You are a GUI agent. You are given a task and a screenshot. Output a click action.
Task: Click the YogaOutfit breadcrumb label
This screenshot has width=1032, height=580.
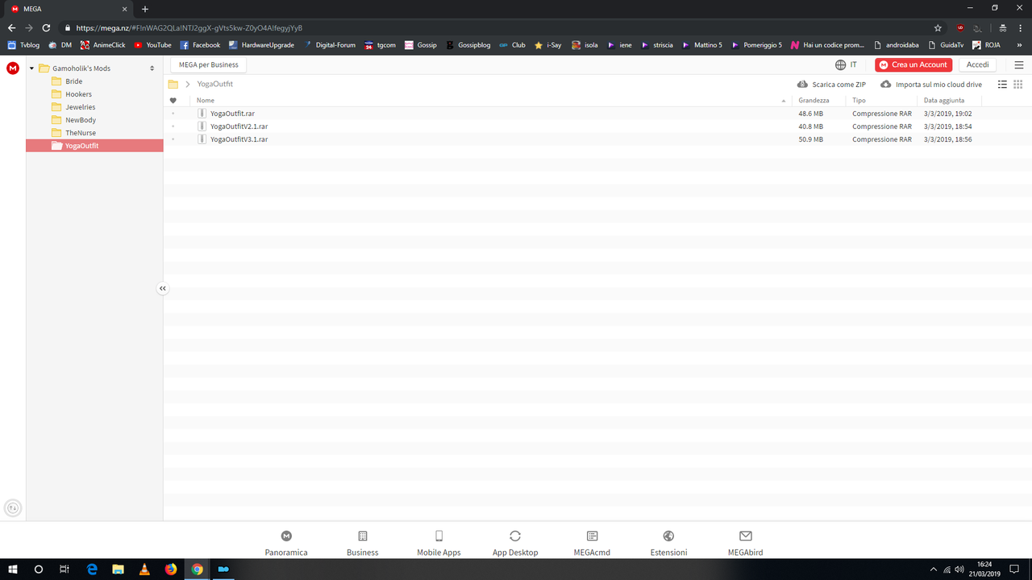215,85
